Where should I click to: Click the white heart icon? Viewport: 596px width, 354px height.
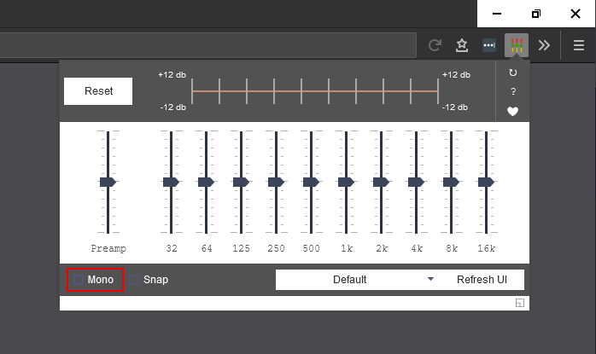[513, 111]
